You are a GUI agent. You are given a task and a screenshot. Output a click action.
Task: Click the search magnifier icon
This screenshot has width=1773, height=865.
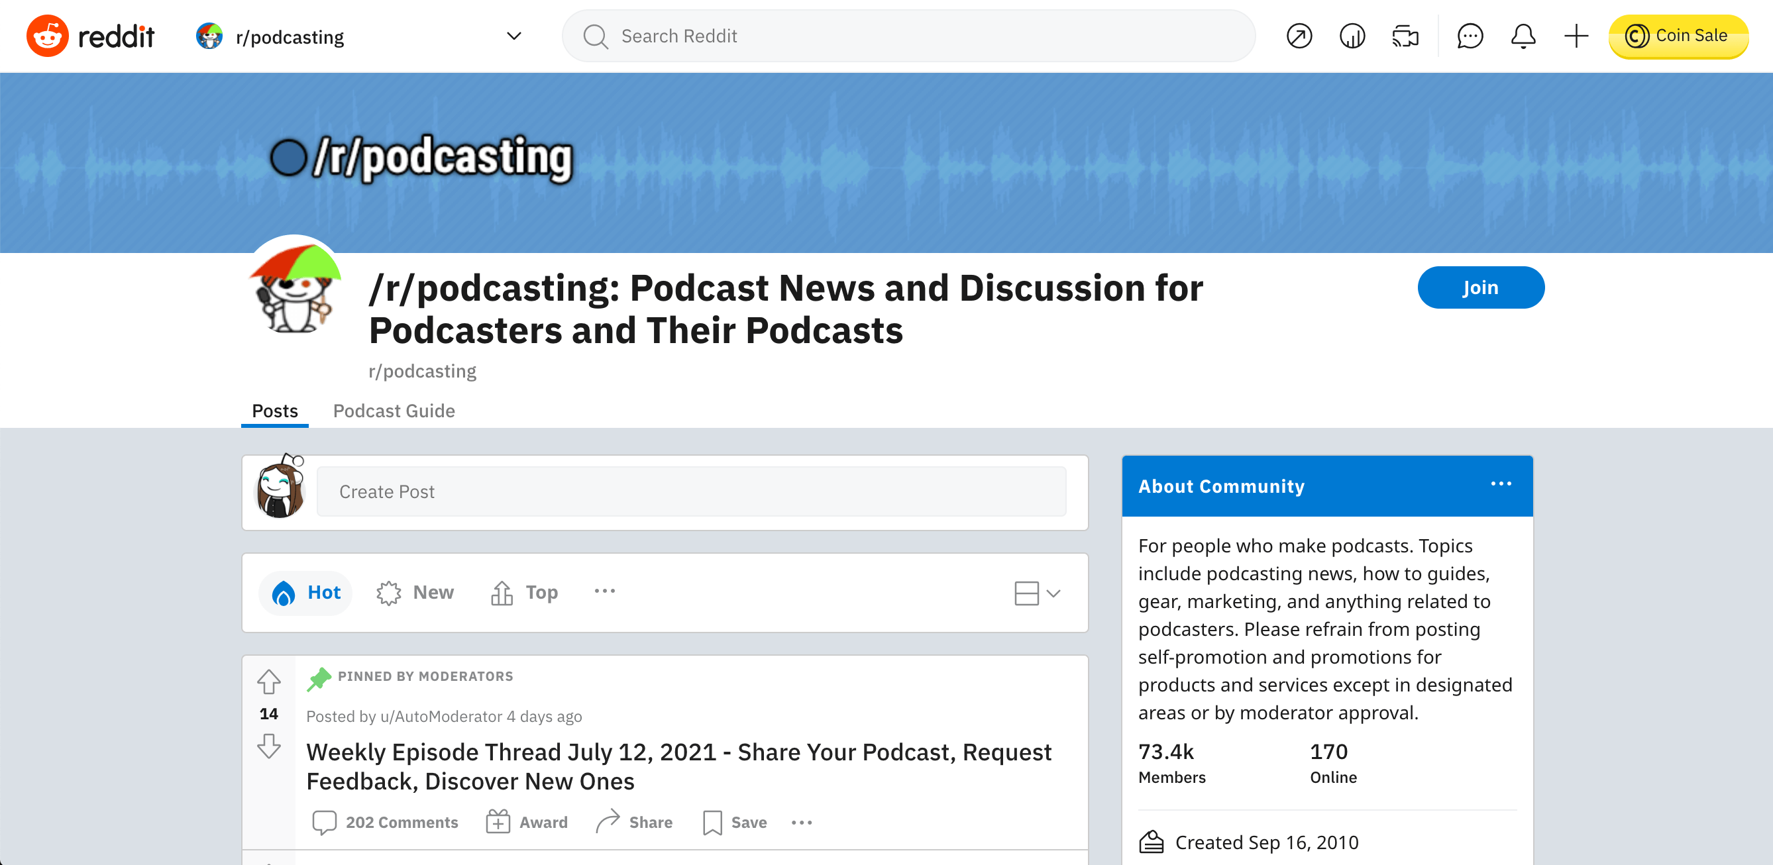(596, 36)
